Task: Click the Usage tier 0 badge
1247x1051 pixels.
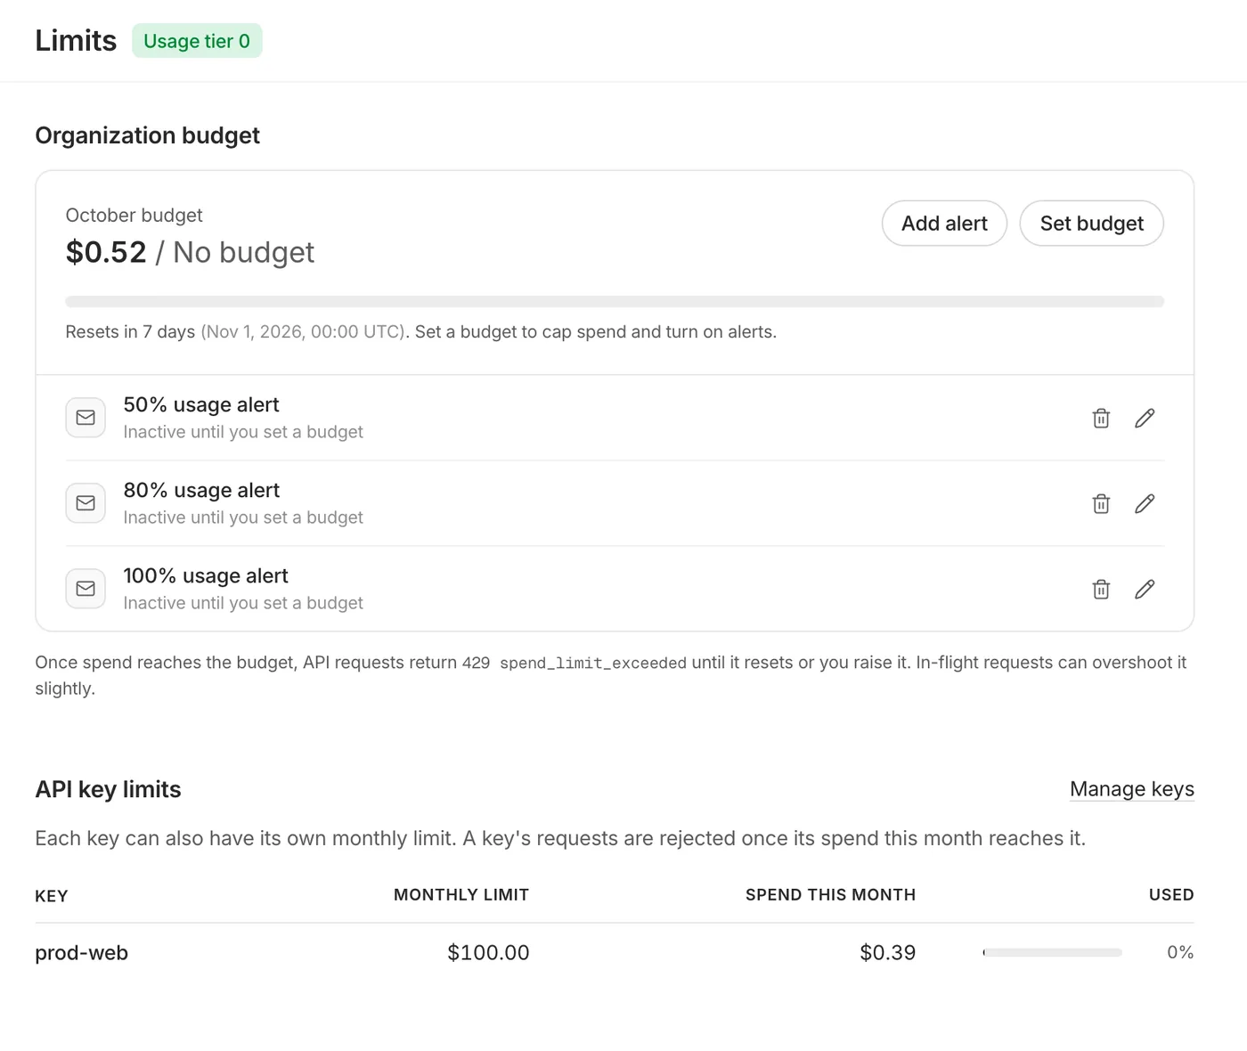Action: click(197, 41)
